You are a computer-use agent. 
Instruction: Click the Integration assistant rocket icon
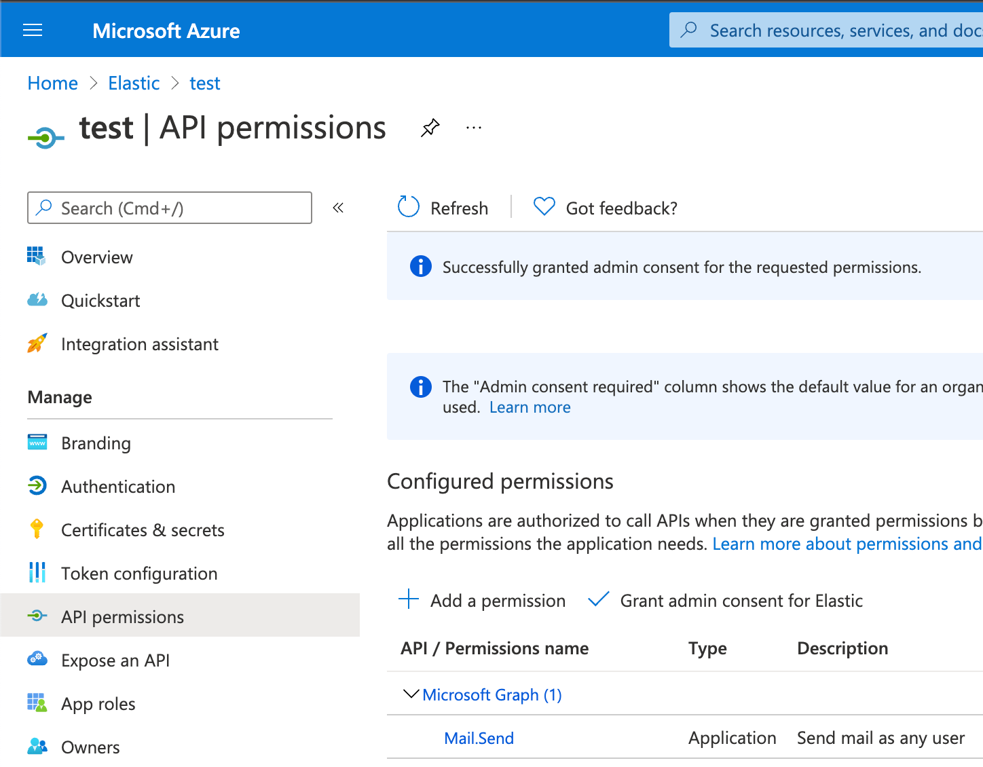[x=37, y=344]
